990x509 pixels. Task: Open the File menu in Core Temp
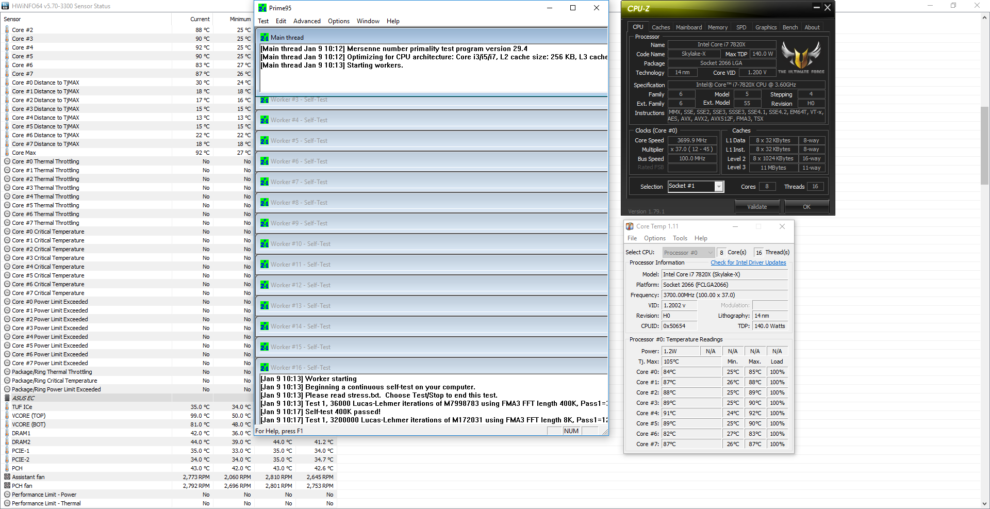[x=632, y=238]
